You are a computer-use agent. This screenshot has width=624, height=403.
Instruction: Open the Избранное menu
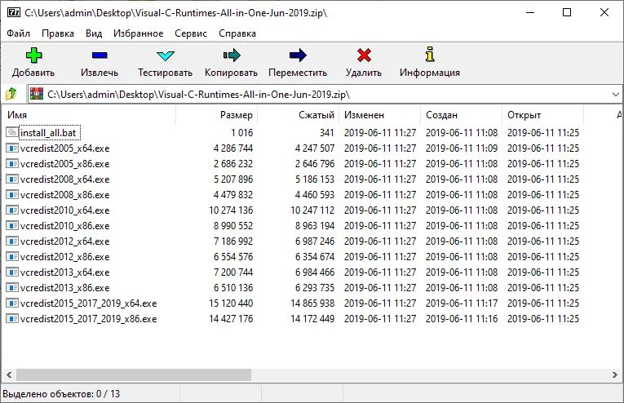click(x=138, y=33)
